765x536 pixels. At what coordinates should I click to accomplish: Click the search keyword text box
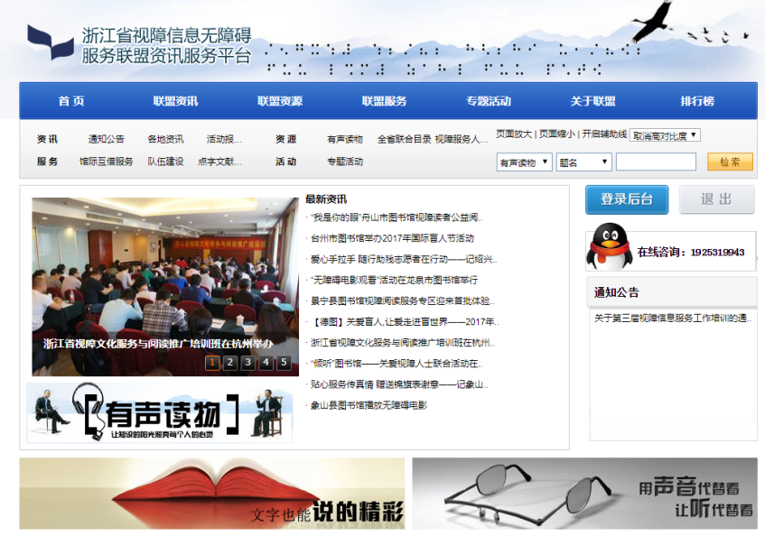point(656,162)
